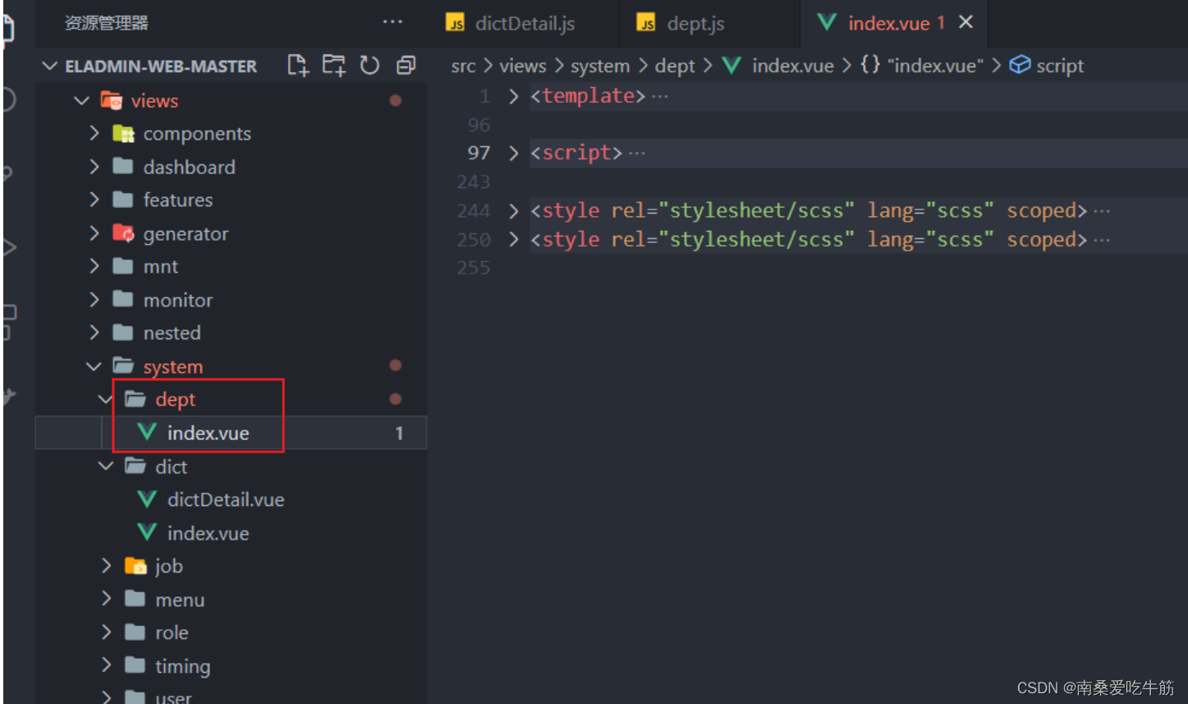Click 'script' at end of breadcrumb
Screen dimensions: 1188x704
coord(1060,66)
